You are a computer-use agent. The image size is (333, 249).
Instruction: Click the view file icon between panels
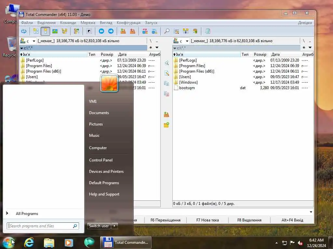(167, 63)
